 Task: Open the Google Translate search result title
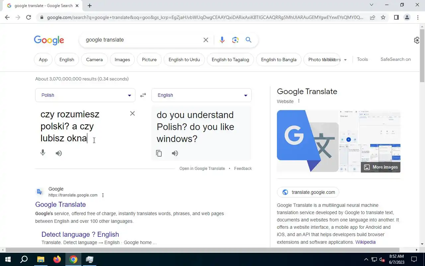(x=60, y=204)
